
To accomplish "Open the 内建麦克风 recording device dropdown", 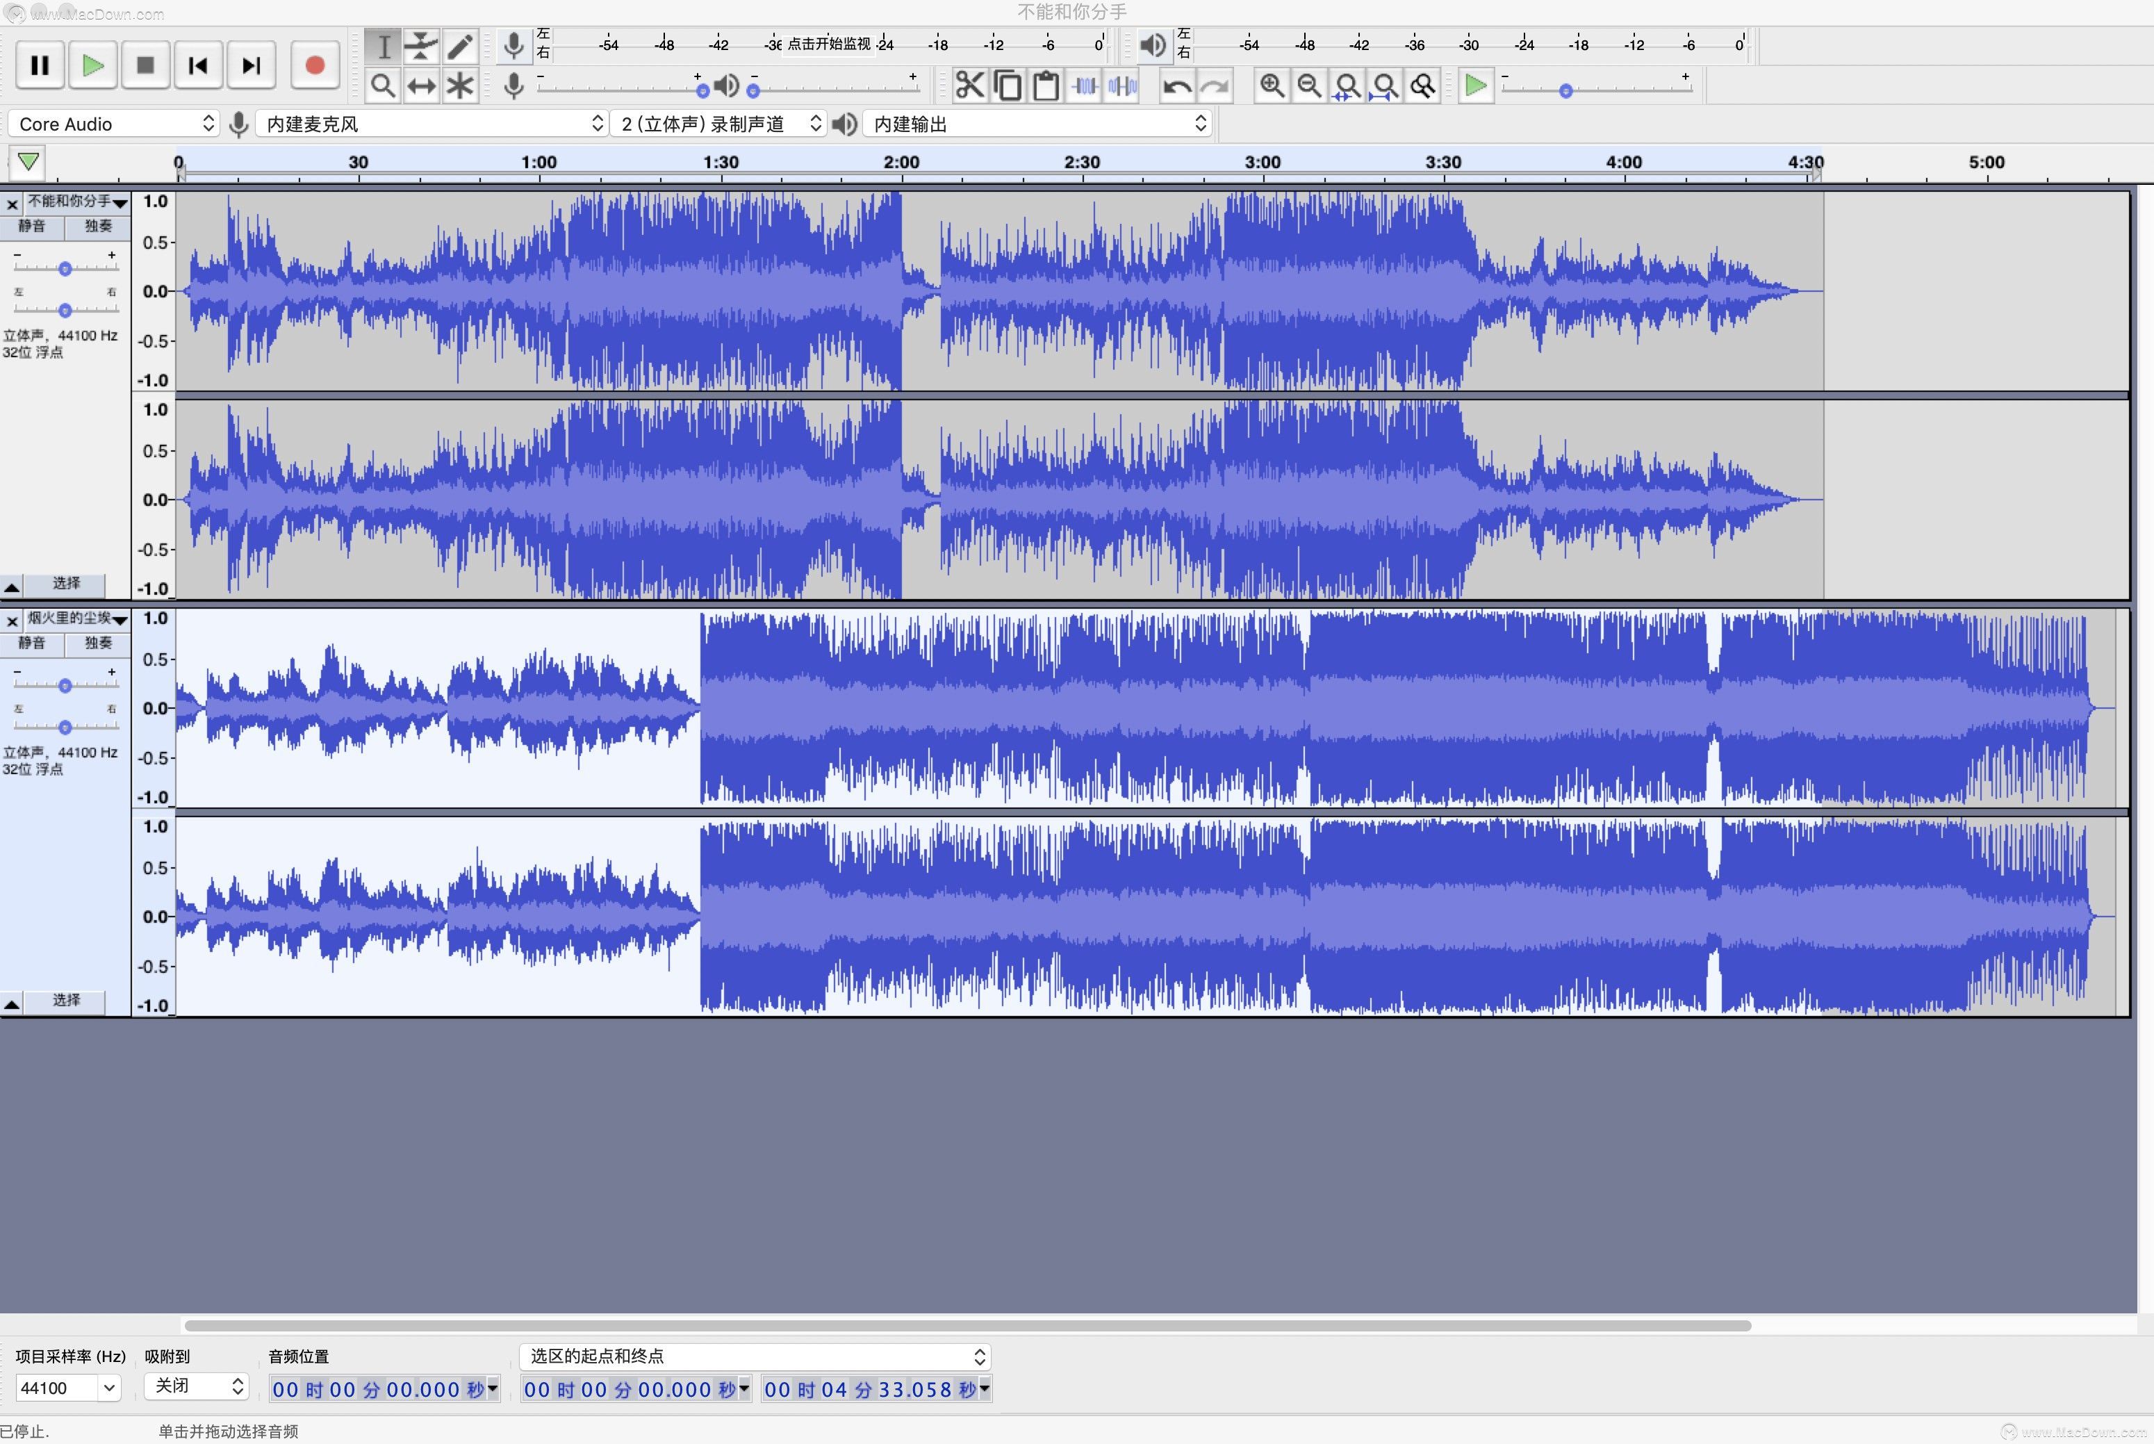I will pyautogui.click(x=431, y=124).
